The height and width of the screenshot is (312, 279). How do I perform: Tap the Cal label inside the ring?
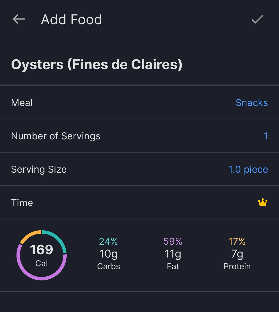(x=42, y=263)
